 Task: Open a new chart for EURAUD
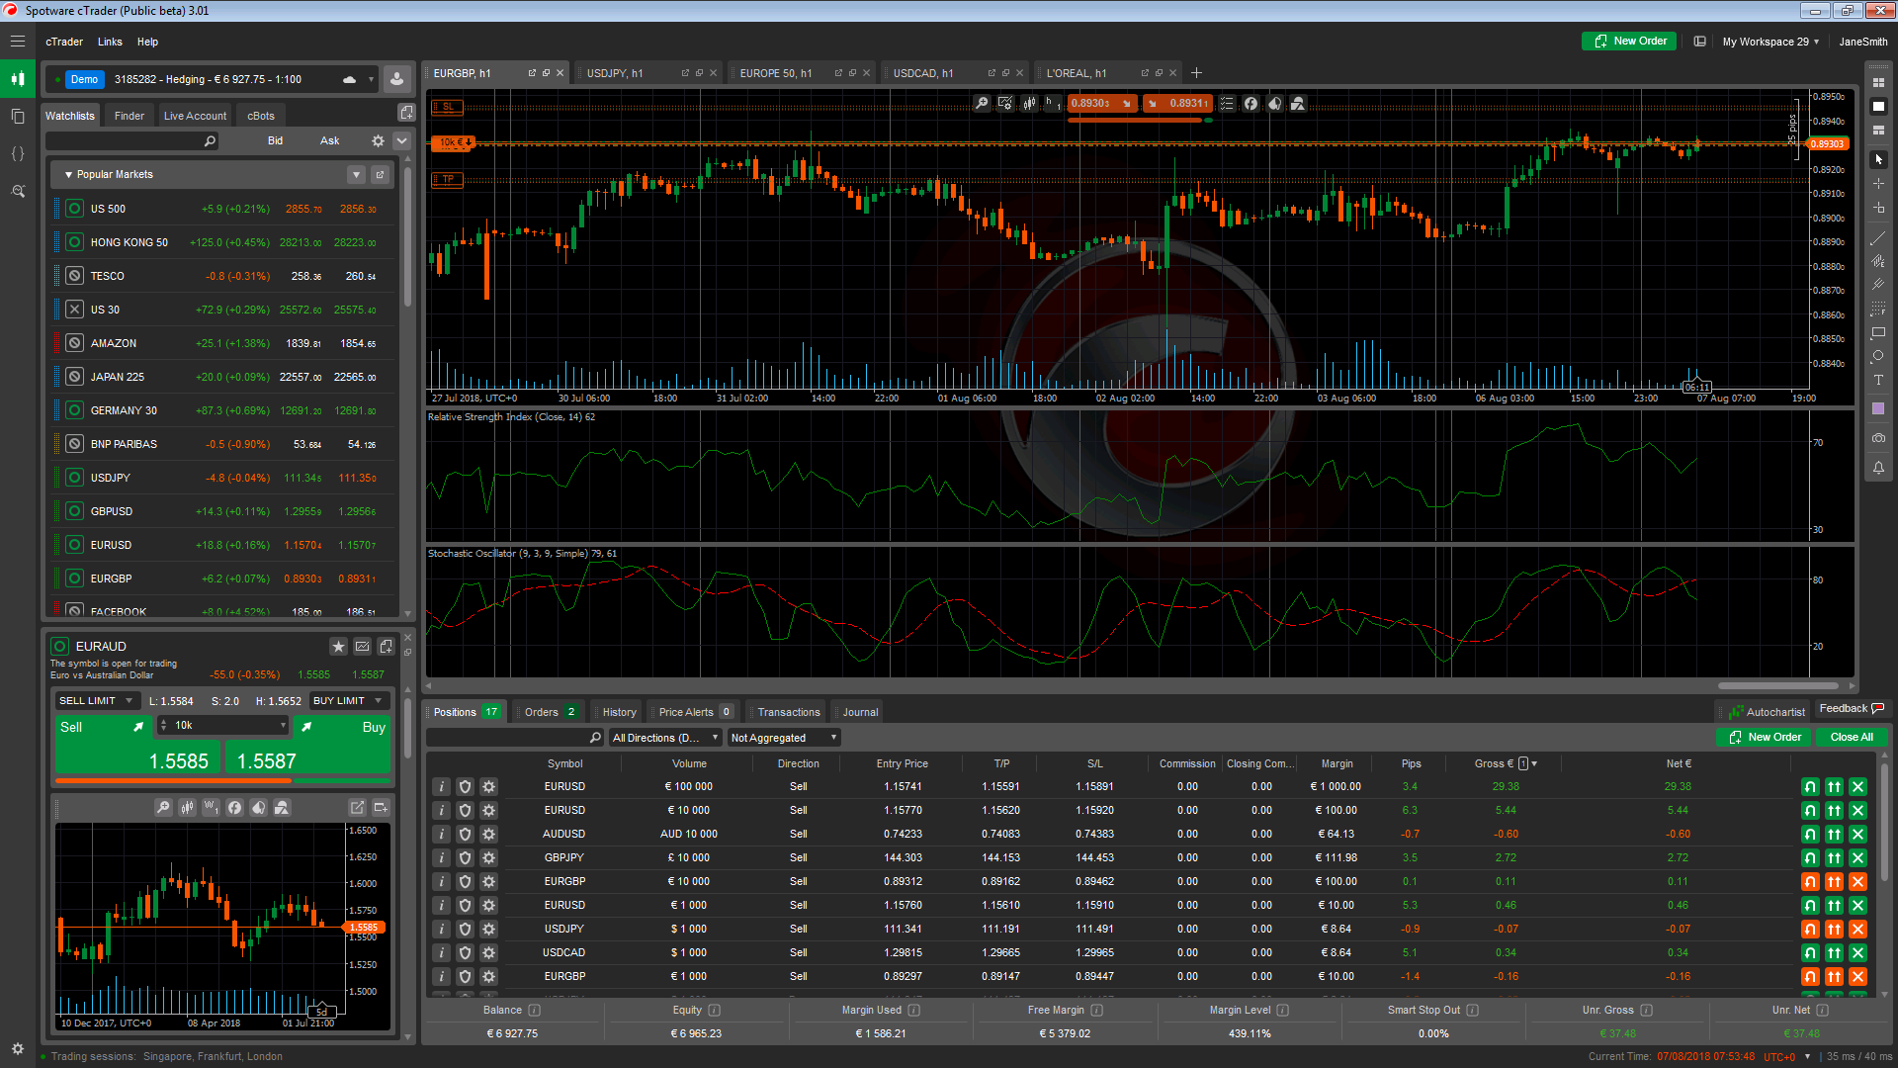coord(362,647)
